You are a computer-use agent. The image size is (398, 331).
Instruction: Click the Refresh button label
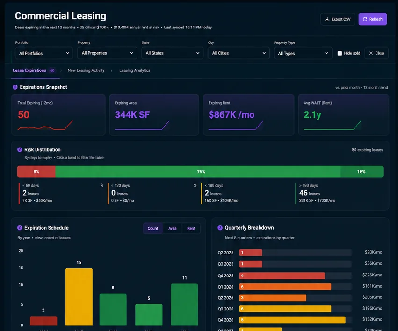376,19
